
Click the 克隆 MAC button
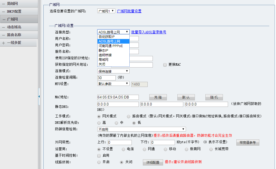(158, 97)
